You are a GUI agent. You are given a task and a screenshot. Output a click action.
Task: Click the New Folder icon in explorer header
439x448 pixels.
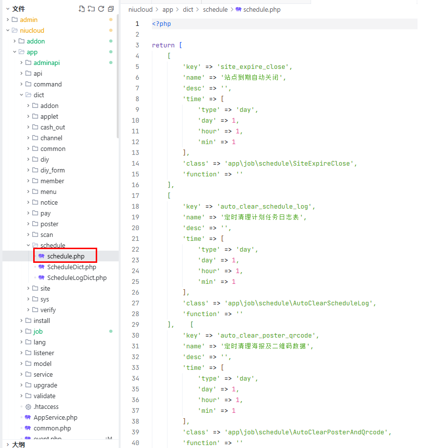(x=91, y=9)
